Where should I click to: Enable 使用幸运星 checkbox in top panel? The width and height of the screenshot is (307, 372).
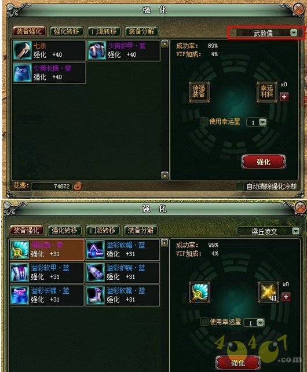click(203, 121)
